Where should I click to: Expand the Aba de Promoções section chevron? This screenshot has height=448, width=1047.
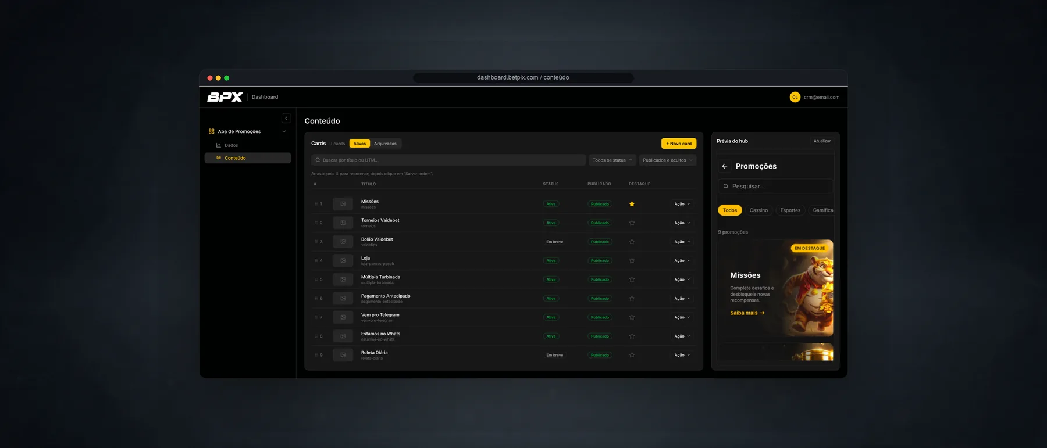click(x=284, y=131)
